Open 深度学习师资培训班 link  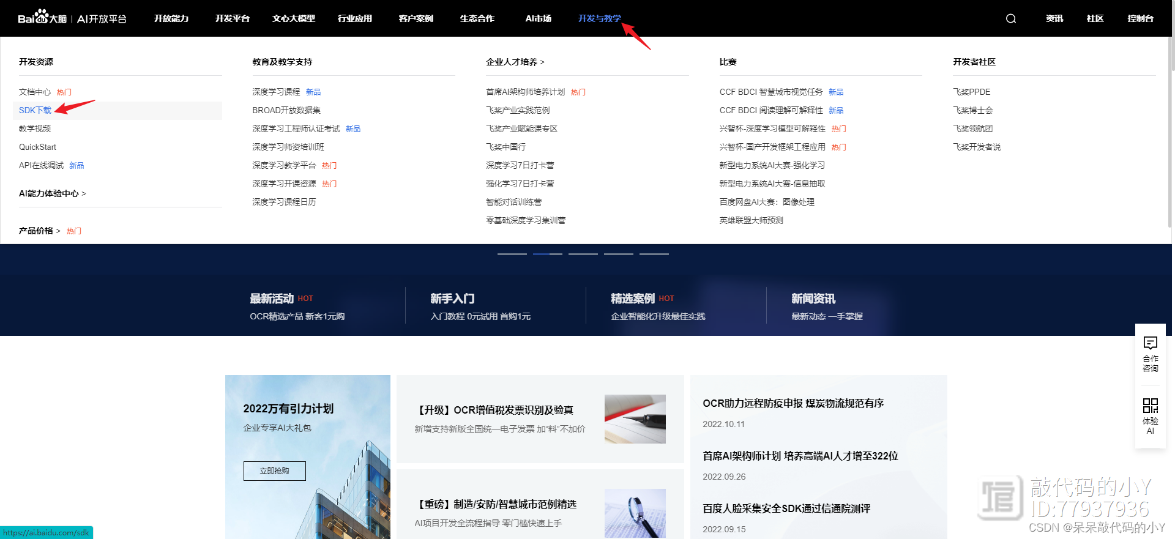pyautogui.click(x=288, y=147)
